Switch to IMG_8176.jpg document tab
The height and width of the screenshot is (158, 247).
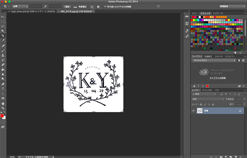click(77, 11)
